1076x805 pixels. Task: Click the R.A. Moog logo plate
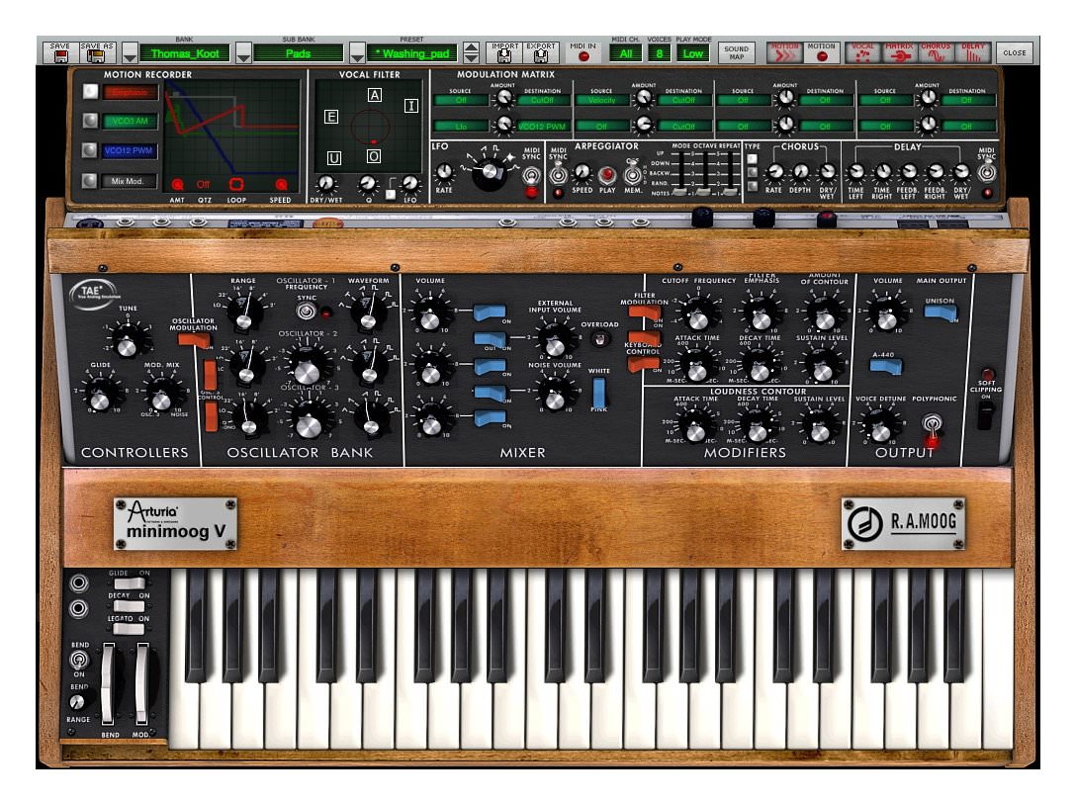tap(903, 523)
